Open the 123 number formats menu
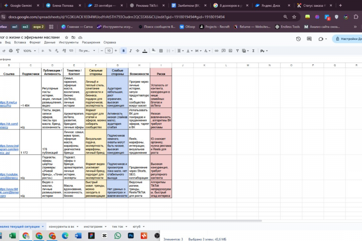 point(71,51)
